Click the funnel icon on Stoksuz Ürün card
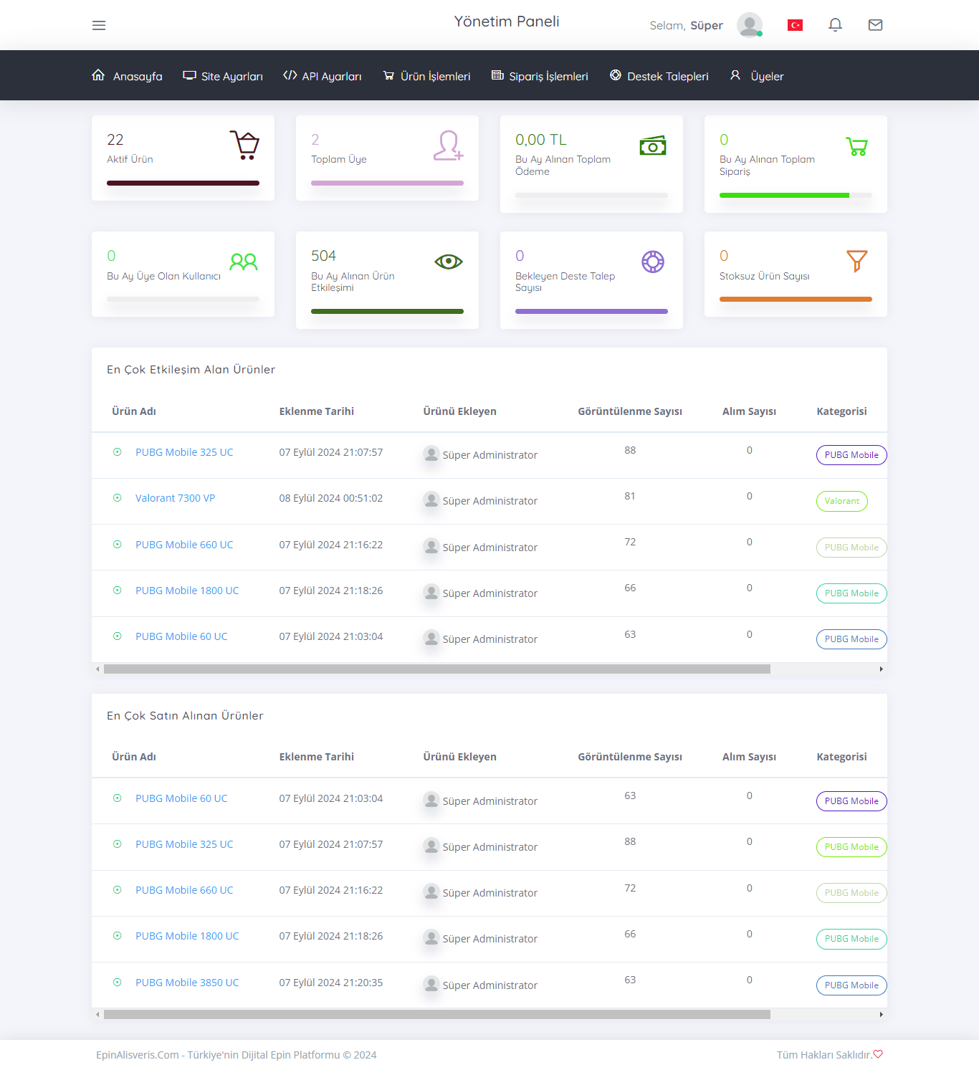The height and width of the screenshot is (1070, 979). click(857, 262)
